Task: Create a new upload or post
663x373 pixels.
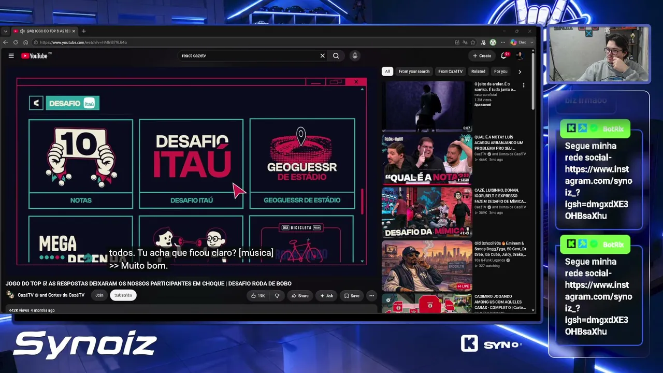Action: pos(482,56)
